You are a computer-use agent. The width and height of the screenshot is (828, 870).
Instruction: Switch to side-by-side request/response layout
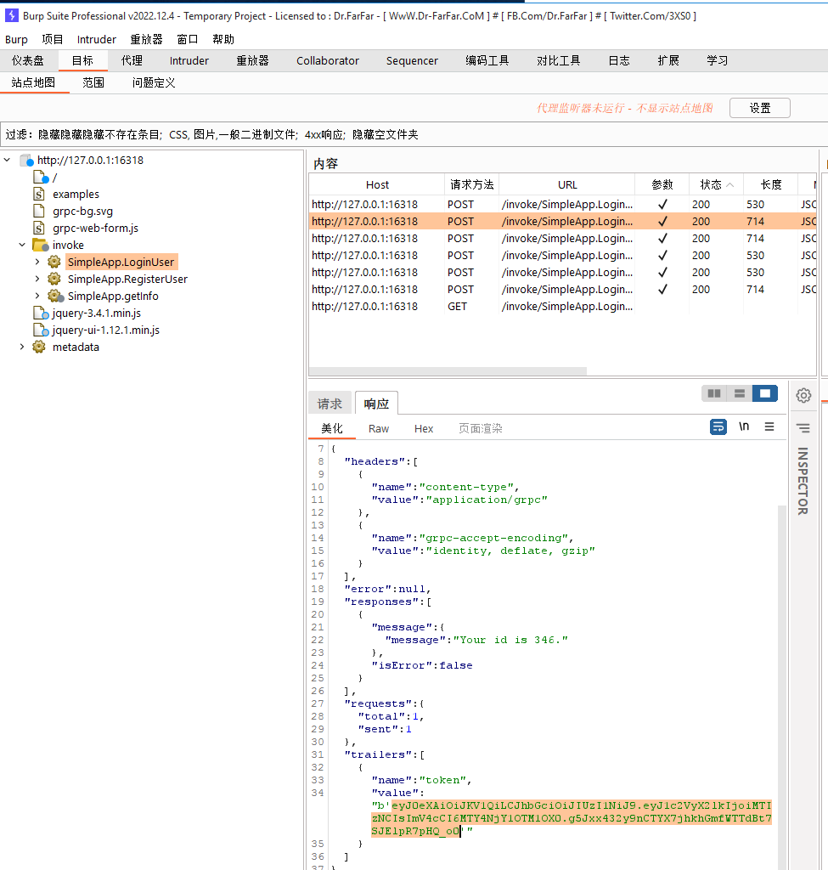[714, 393]
